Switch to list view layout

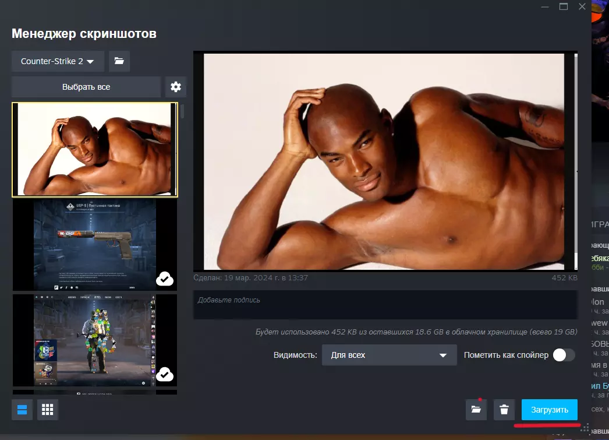[x=22, y=410]
